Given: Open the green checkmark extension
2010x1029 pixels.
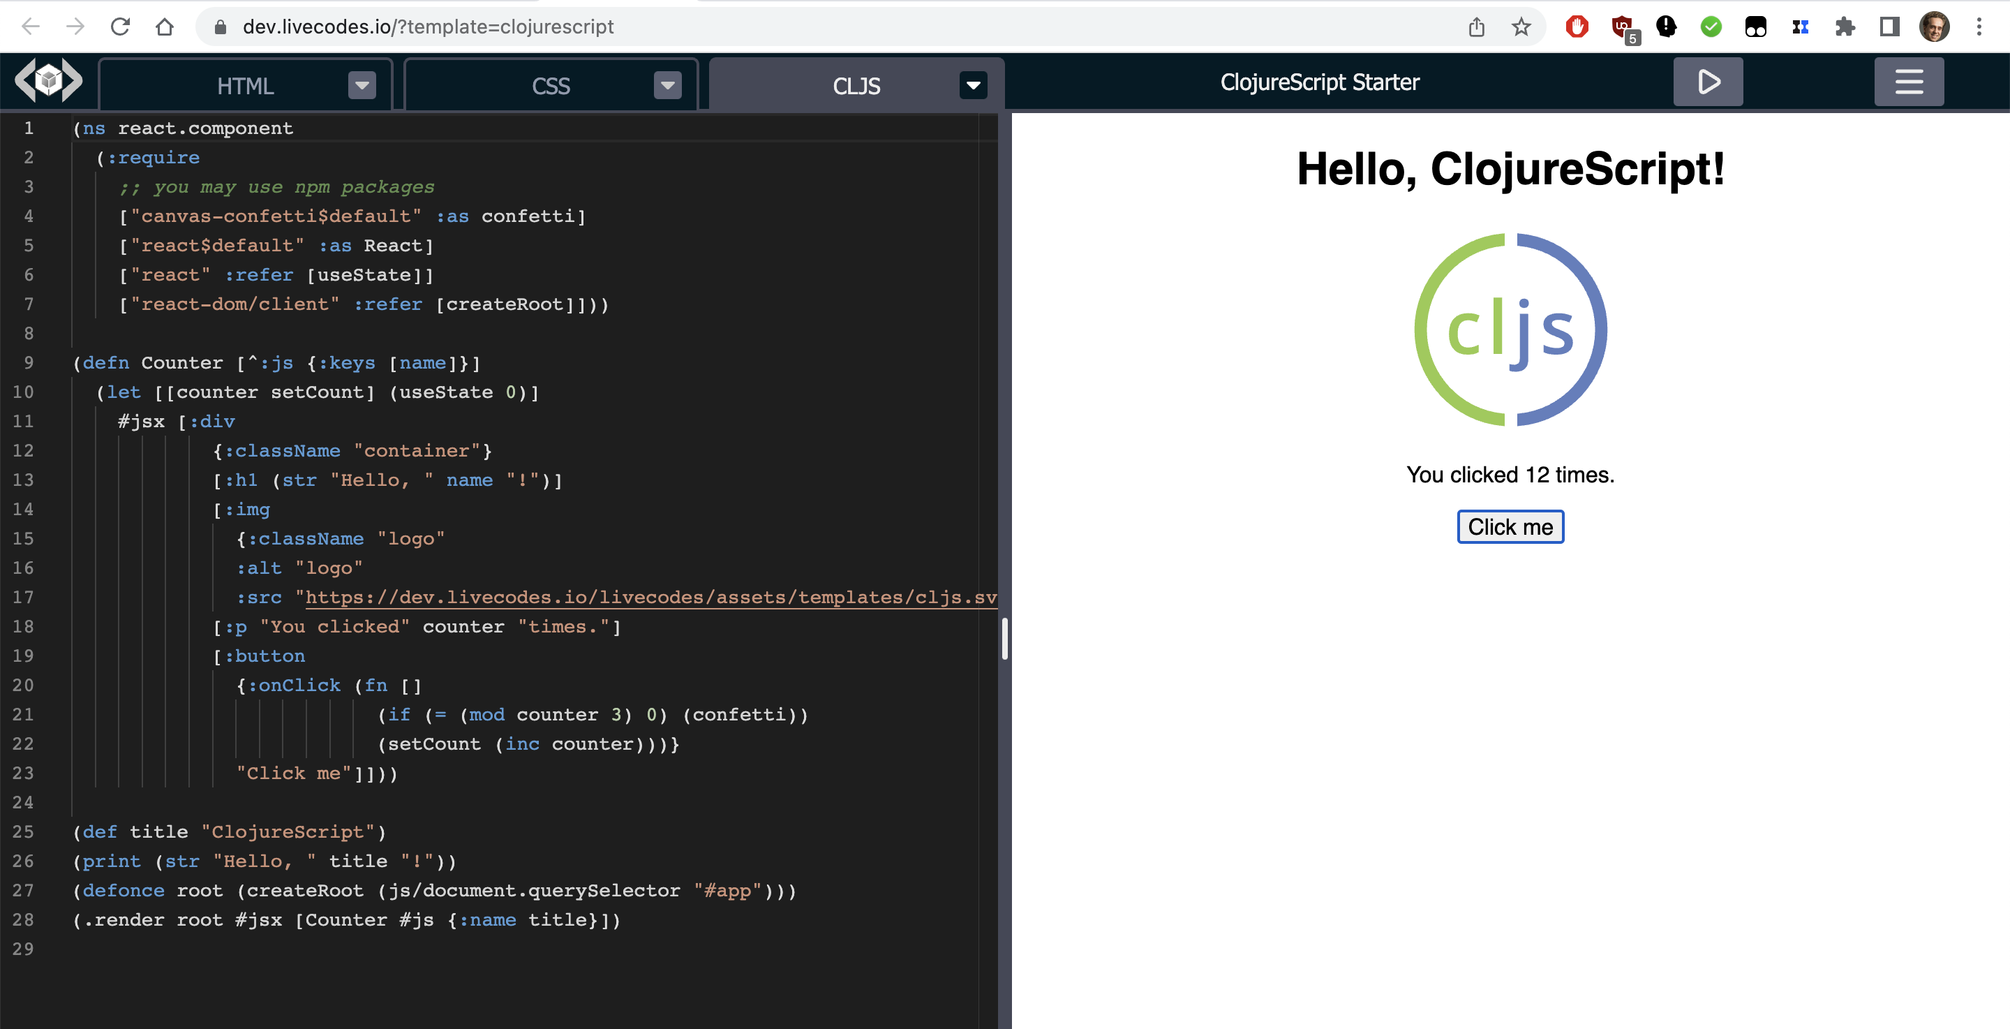Looking at the screenshot, I should [1711, 27].
